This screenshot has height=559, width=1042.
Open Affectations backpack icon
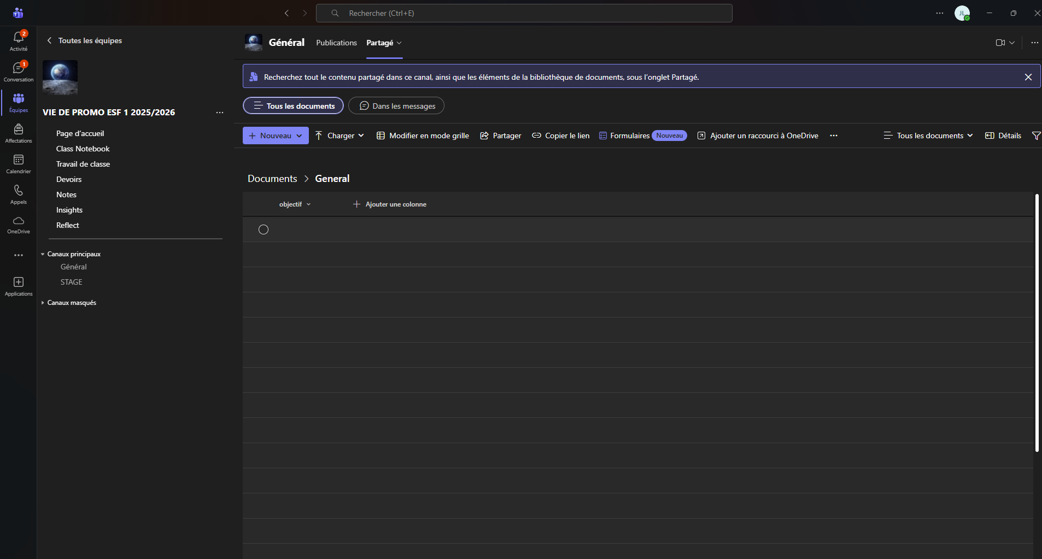(x=19, y=133)
